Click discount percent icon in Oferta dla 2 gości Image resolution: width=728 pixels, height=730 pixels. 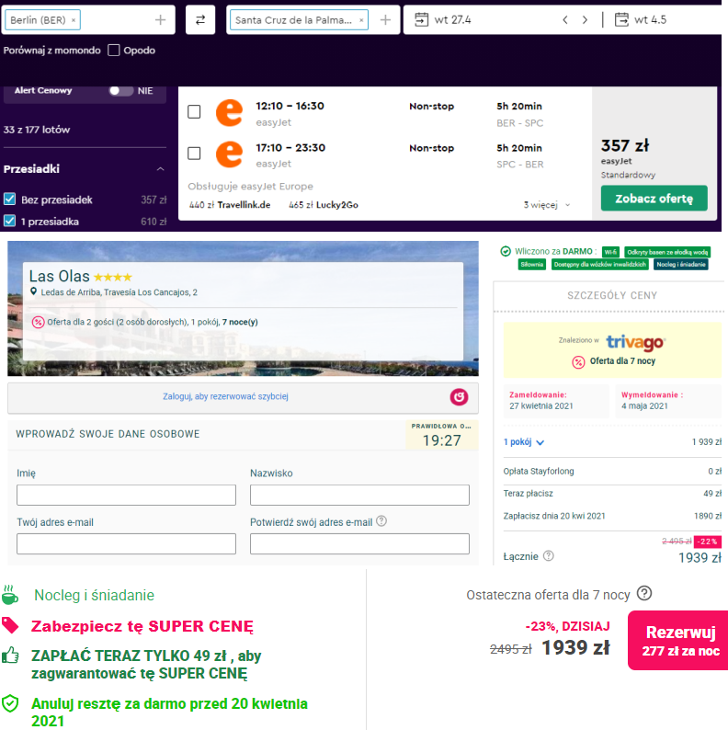(x=38, y=322)
